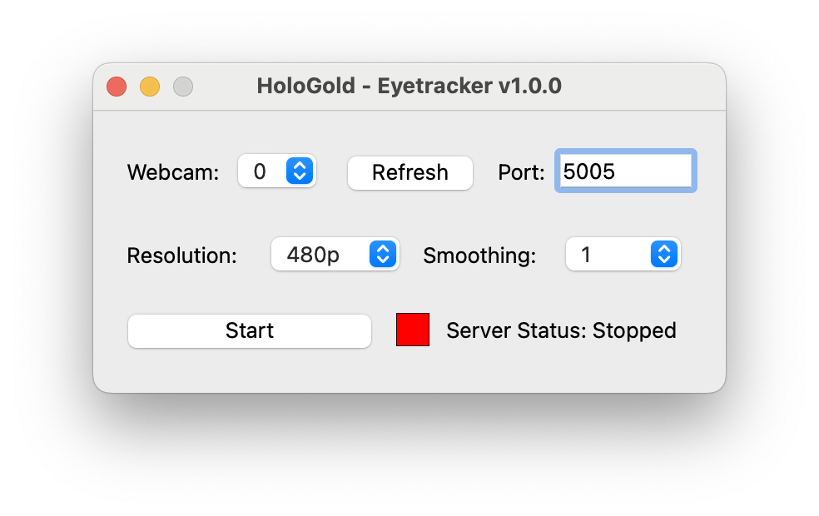Click the Server Status: Stopped text
This screenshot has height=516, width=819.
click(561, 330)
